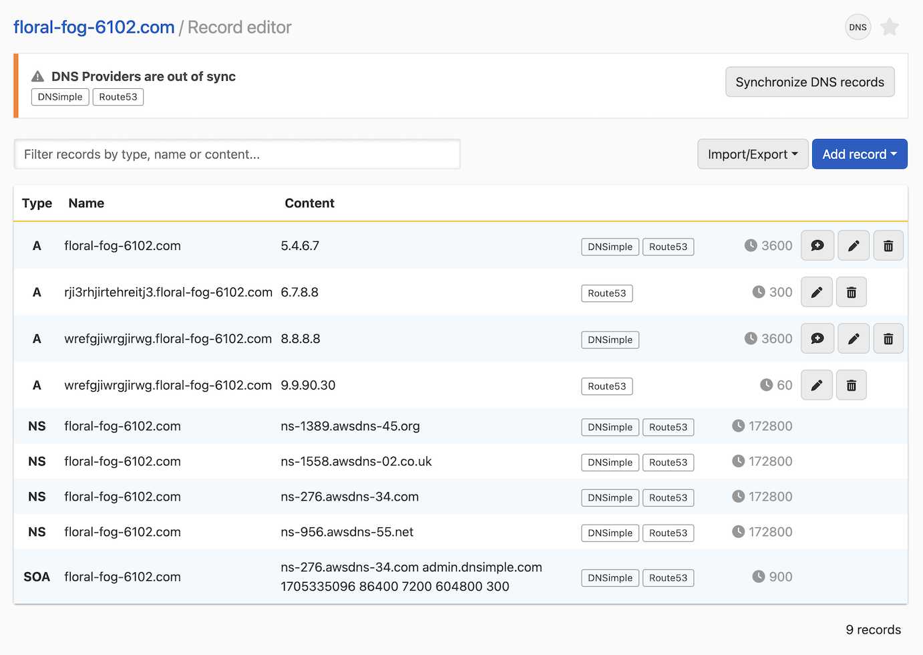
Task: Edit the 9.9.90.30 A record
Action: (x=817, y=385)
